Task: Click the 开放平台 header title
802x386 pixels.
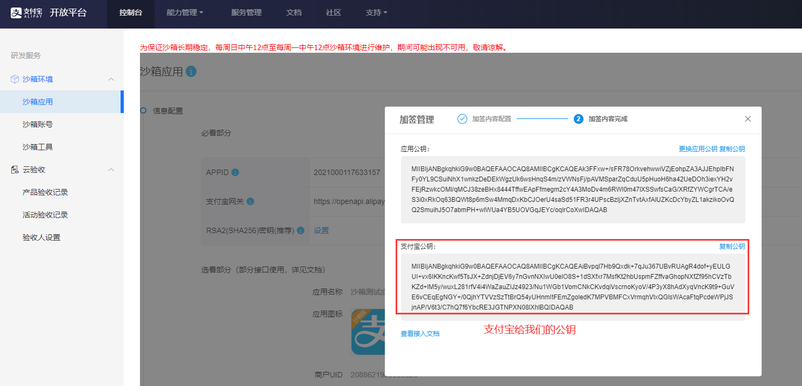Action: tap(68, 13)
